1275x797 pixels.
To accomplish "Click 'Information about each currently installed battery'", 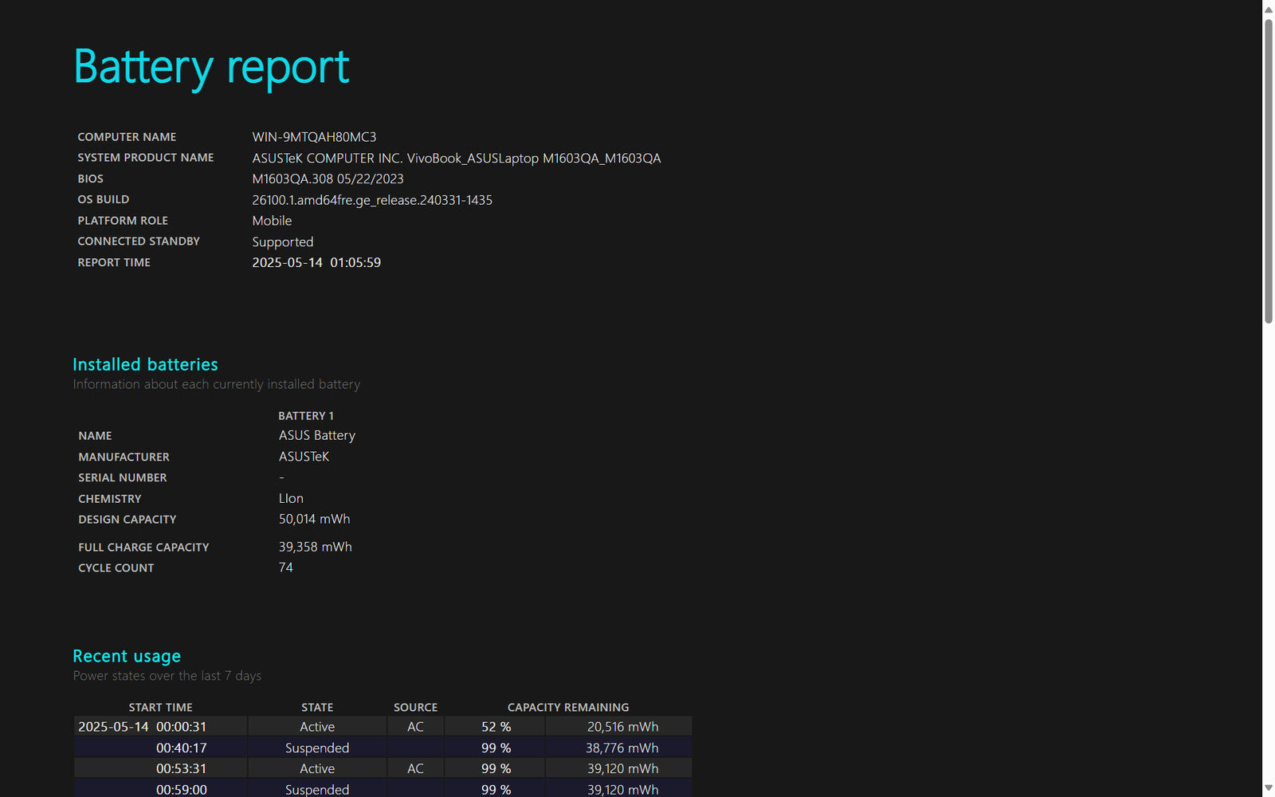I will click(x=217, y=384).
